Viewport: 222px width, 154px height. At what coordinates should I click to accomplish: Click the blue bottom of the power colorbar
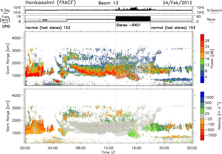[x=202, y=80]
